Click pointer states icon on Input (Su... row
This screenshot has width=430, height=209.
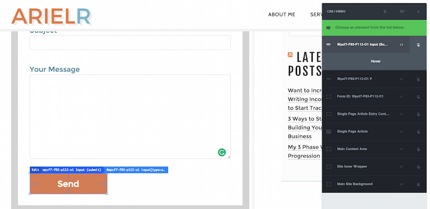pos(418,45)
